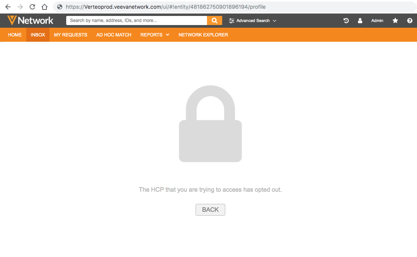Open the recent history clock icon
The height and width of the screenshot is (257, 417).
click(346, 20)
